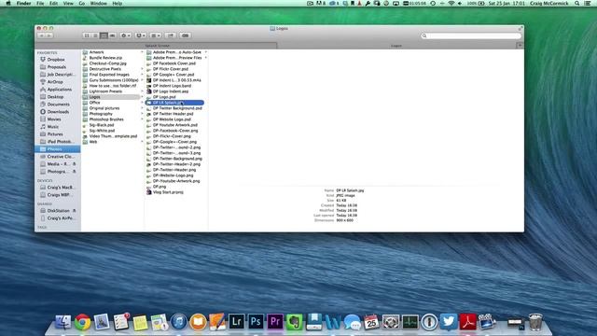The height and width of the screenshot is (336, 597).
Task: Click the Edit Tags toolbar button
Action: point(186,35)
